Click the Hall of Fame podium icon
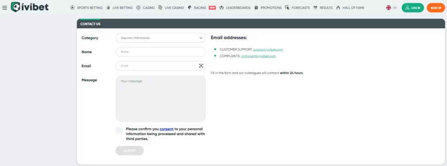Viewport: 447px width, 166px height. click(x=338, y=8)
